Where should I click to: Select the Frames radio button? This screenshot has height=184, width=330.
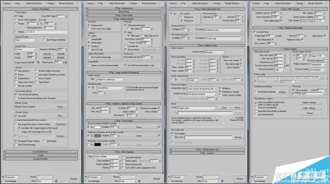[16, 32]
